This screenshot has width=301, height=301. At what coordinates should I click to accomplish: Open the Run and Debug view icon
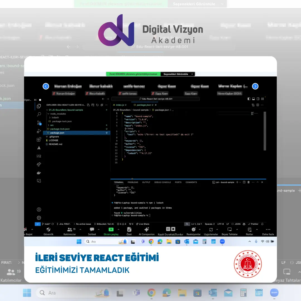(39, 131)
